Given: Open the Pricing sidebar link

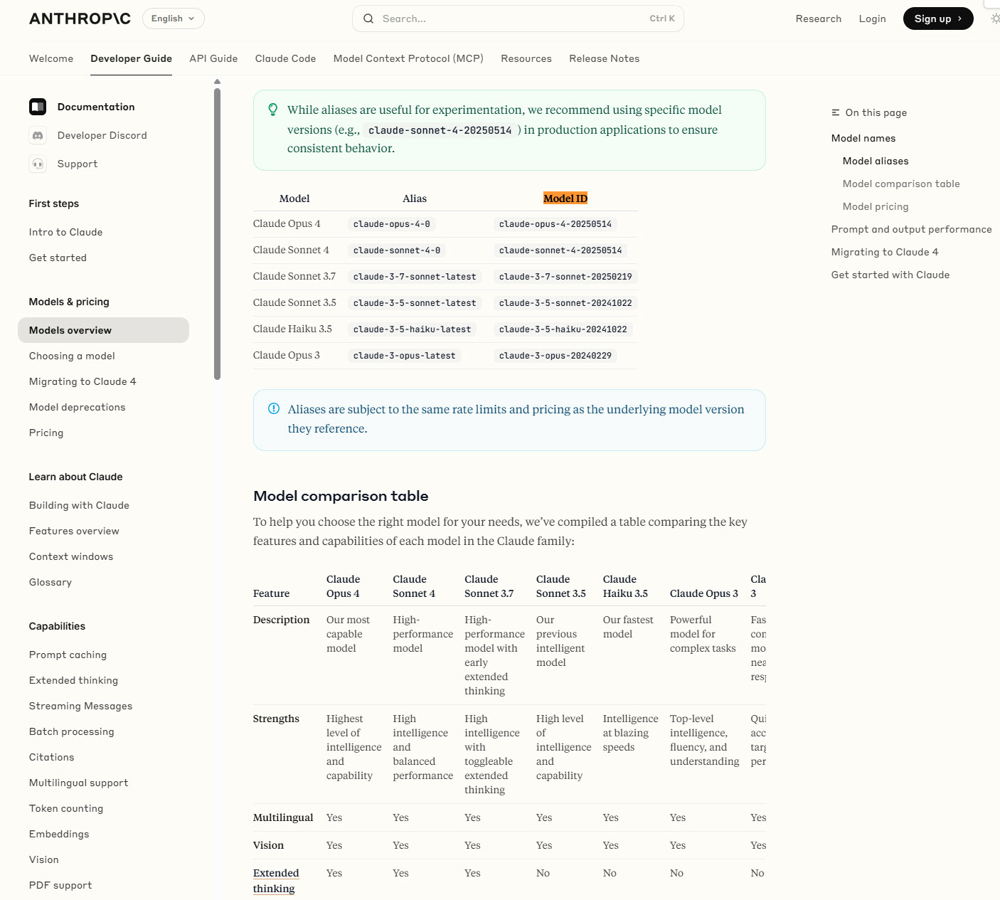Looking at the screenshot, I should (46, 433).
